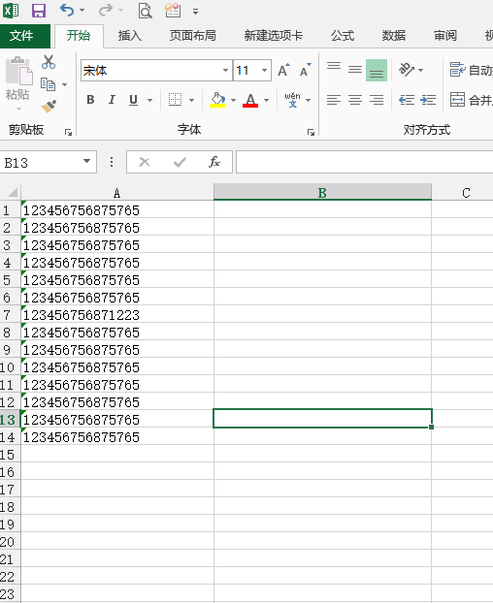Decrease indent icon
This screenshot has height=603, width=493.
407,100
